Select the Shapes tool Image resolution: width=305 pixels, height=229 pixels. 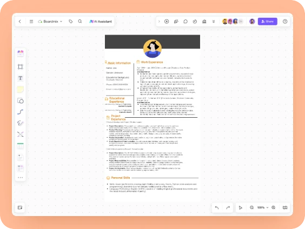[20, 100]
